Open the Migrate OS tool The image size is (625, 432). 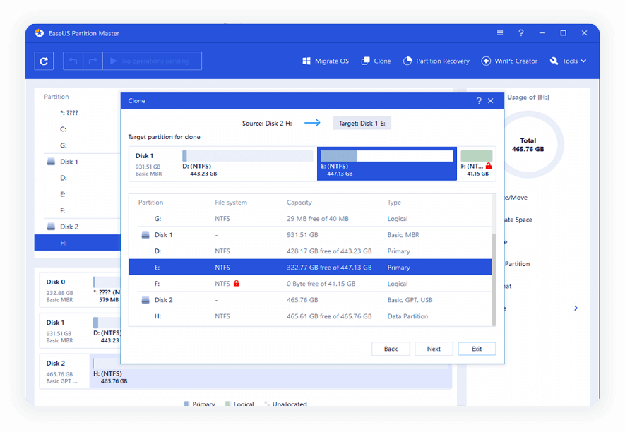tap(326, 61)
